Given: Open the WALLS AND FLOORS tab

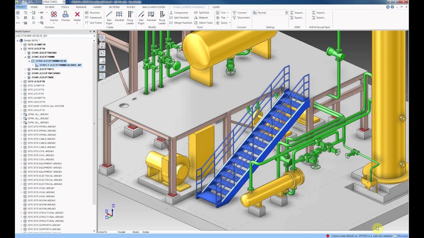Looking at the screenshot, I should click(x=154, y=7).
